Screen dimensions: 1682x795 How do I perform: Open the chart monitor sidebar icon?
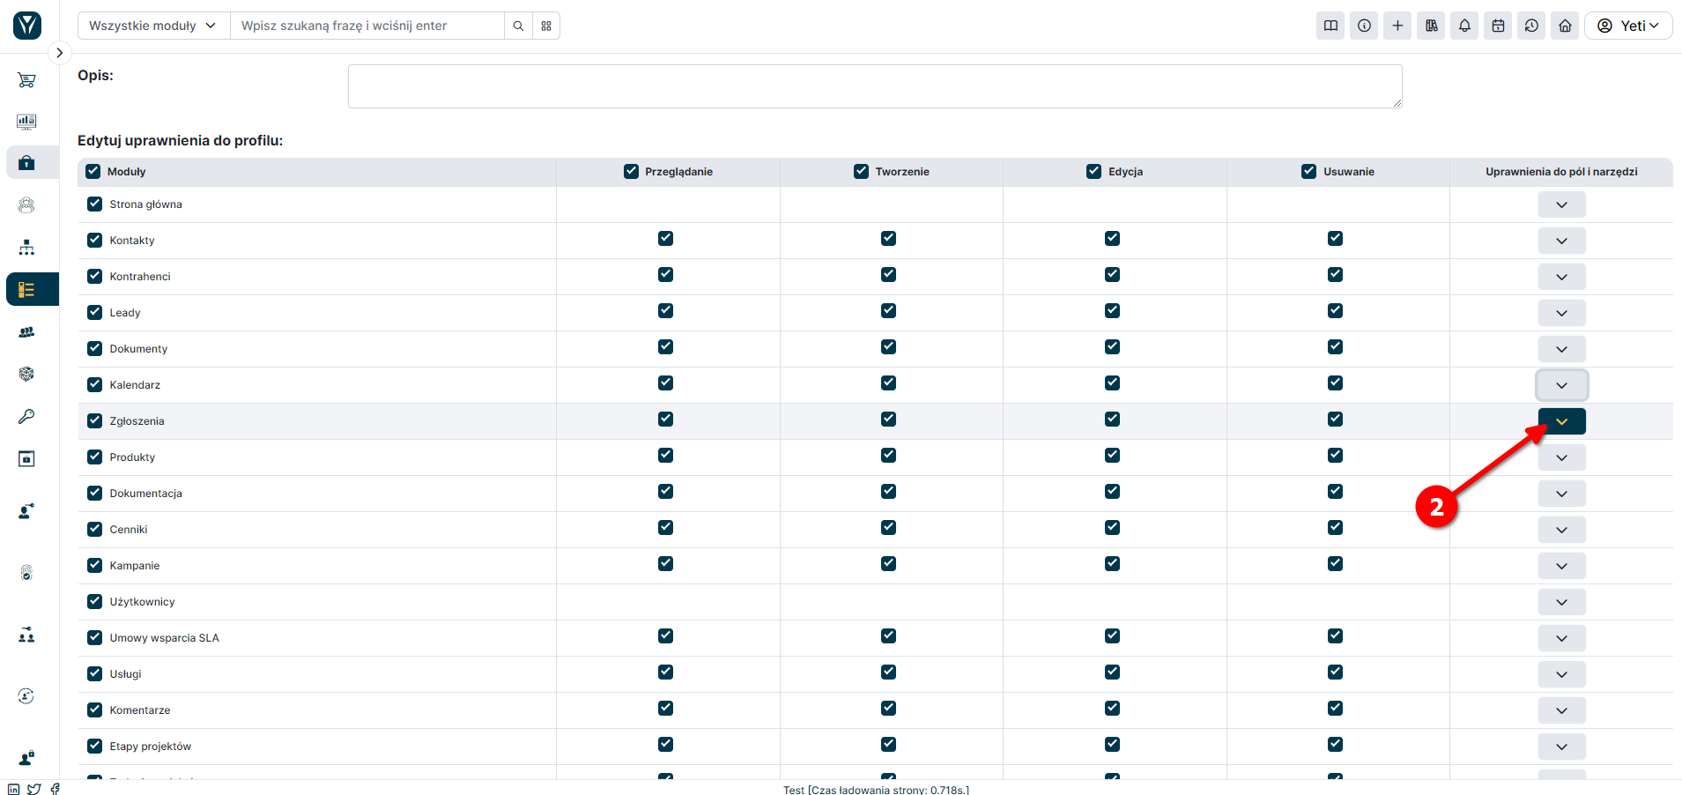tap(26, 122)
